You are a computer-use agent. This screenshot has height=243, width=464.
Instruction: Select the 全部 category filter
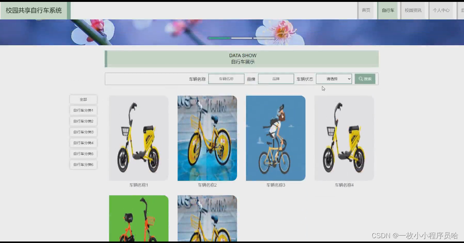click(83, 99)
